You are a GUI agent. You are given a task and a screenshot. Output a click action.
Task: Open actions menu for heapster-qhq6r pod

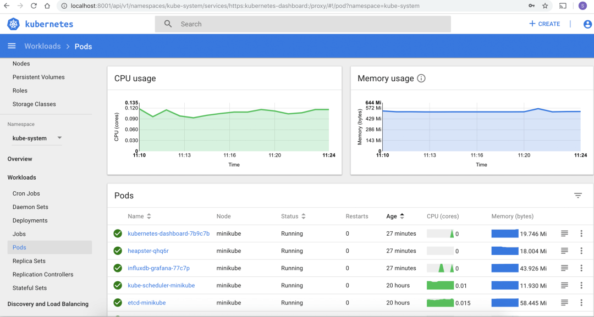[x=581, y=251]
